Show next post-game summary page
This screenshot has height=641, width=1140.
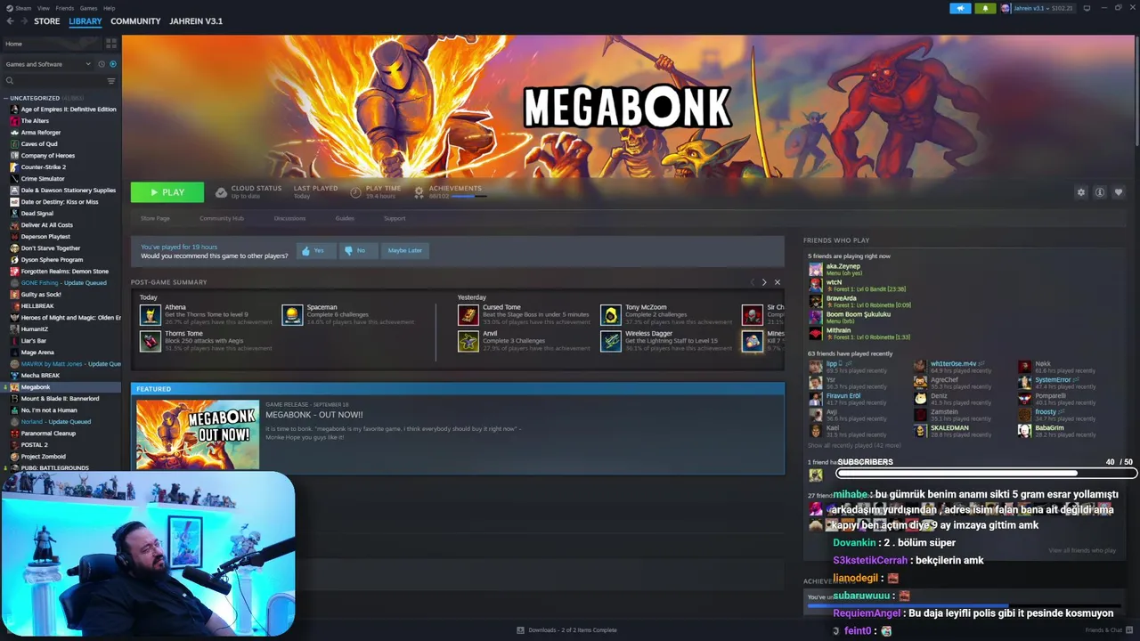[763, 282]
